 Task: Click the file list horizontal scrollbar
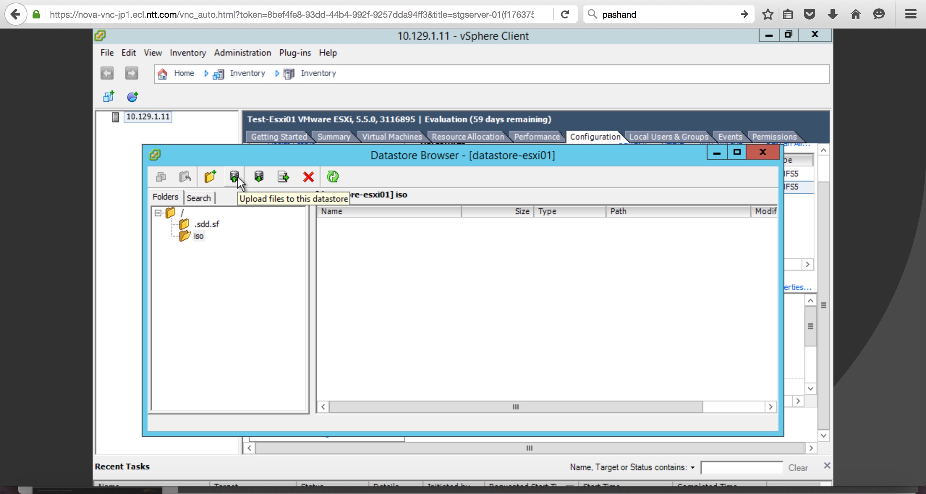coord(515,407)
